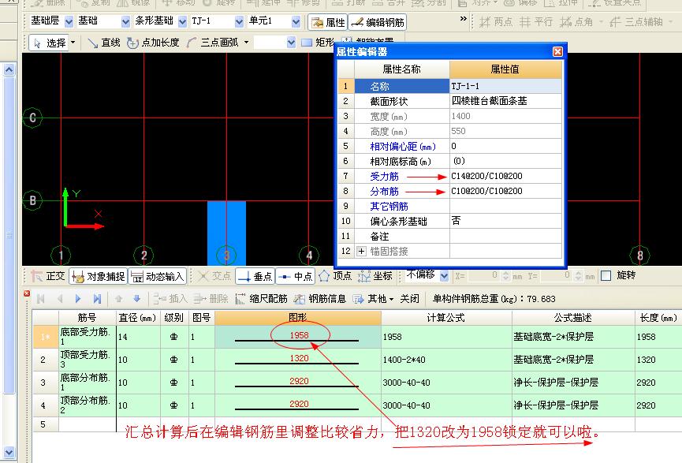Viewport: 682px width, 463px height.
Task: Click the X= offset input field
Action: (x=483, y=275)
